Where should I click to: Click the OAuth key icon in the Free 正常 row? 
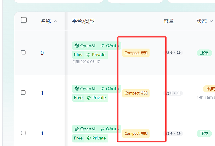[103, 129]
